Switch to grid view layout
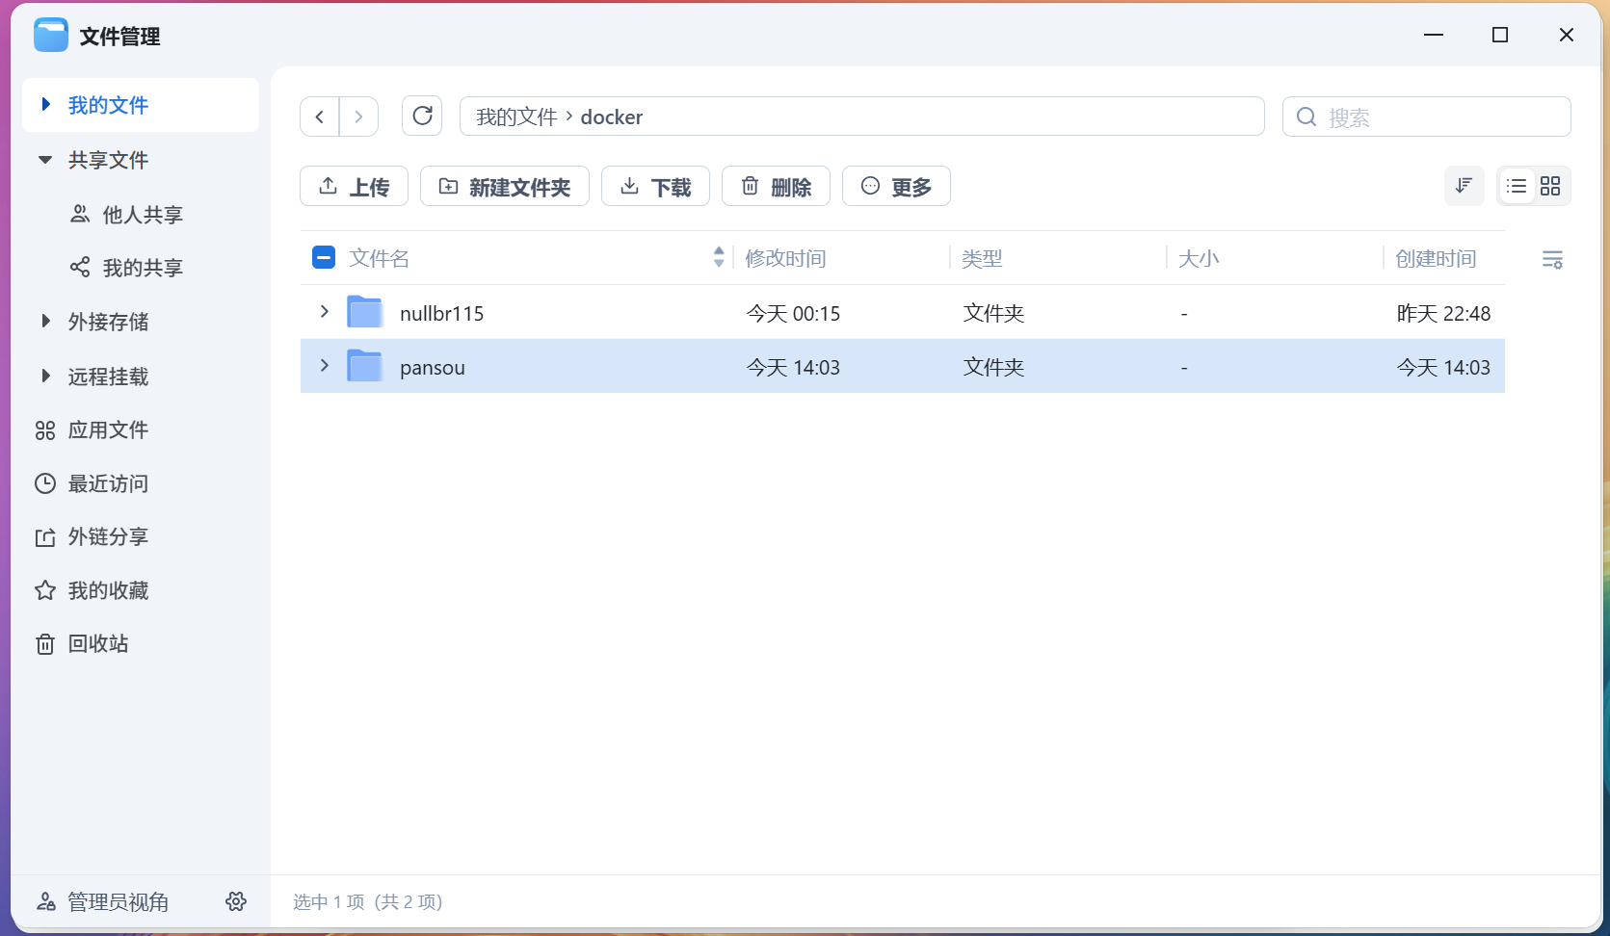 [x=1550, y=186]
